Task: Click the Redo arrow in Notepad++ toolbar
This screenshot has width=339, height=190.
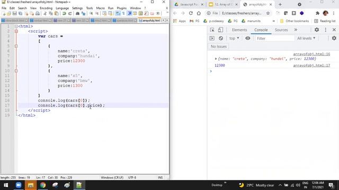Action: click(x=70, y=14)
